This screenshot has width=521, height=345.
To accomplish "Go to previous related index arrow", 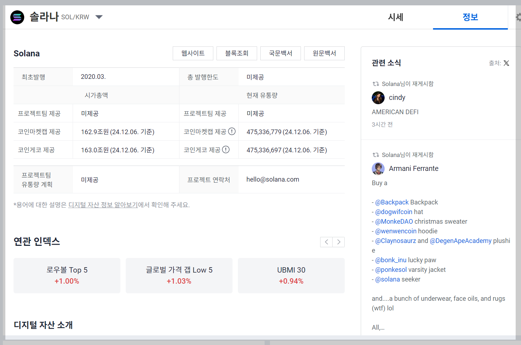I will pyautogui.click(x=326, y=242).
